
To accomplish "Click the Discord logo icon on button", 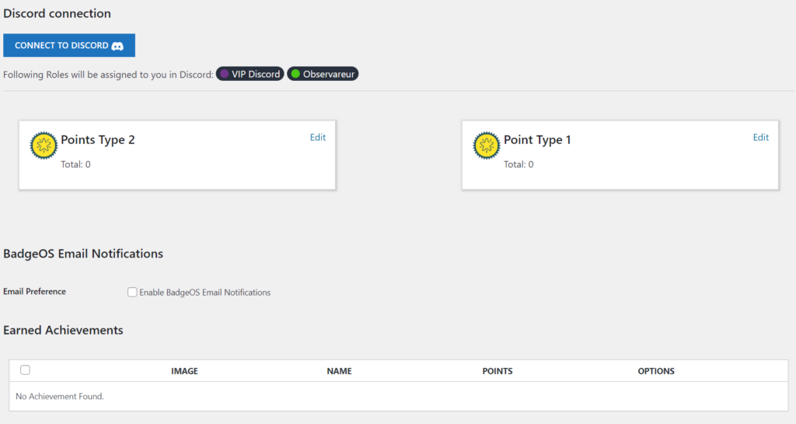I will (117, 46).
